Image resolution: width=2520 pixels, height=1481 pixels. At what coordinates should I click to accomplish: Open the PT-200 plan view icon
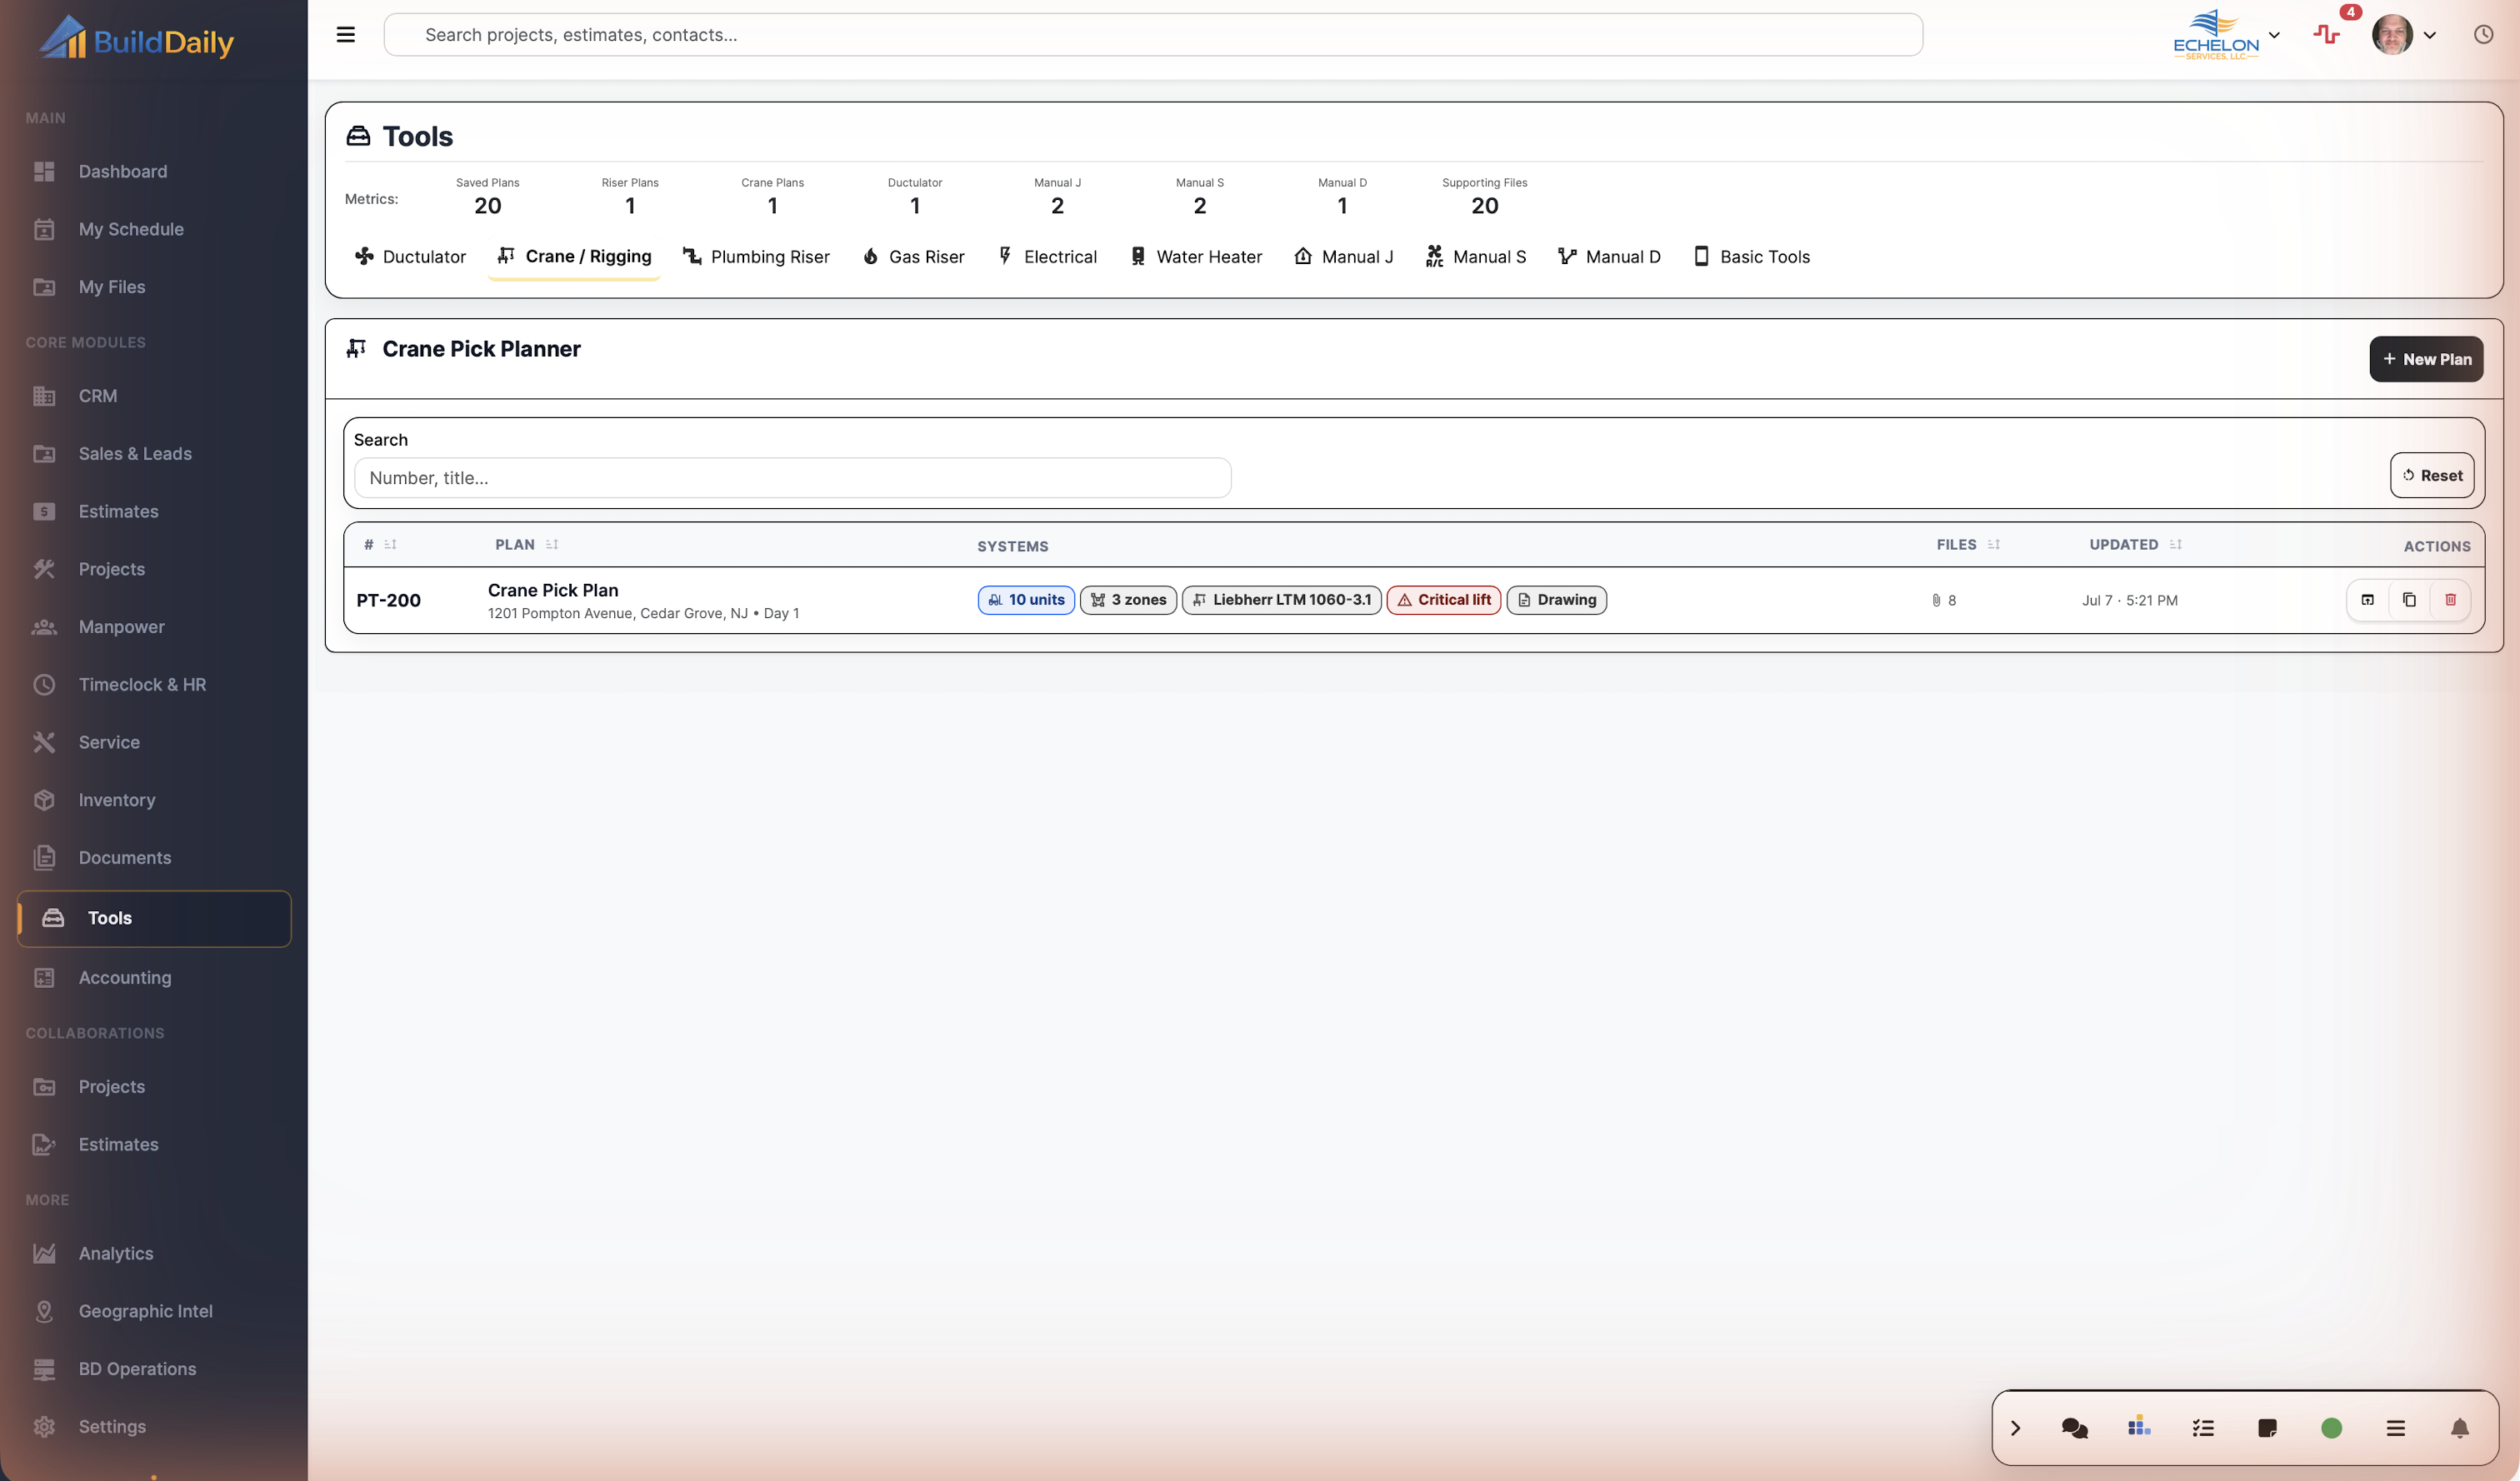coord(2367,600)
